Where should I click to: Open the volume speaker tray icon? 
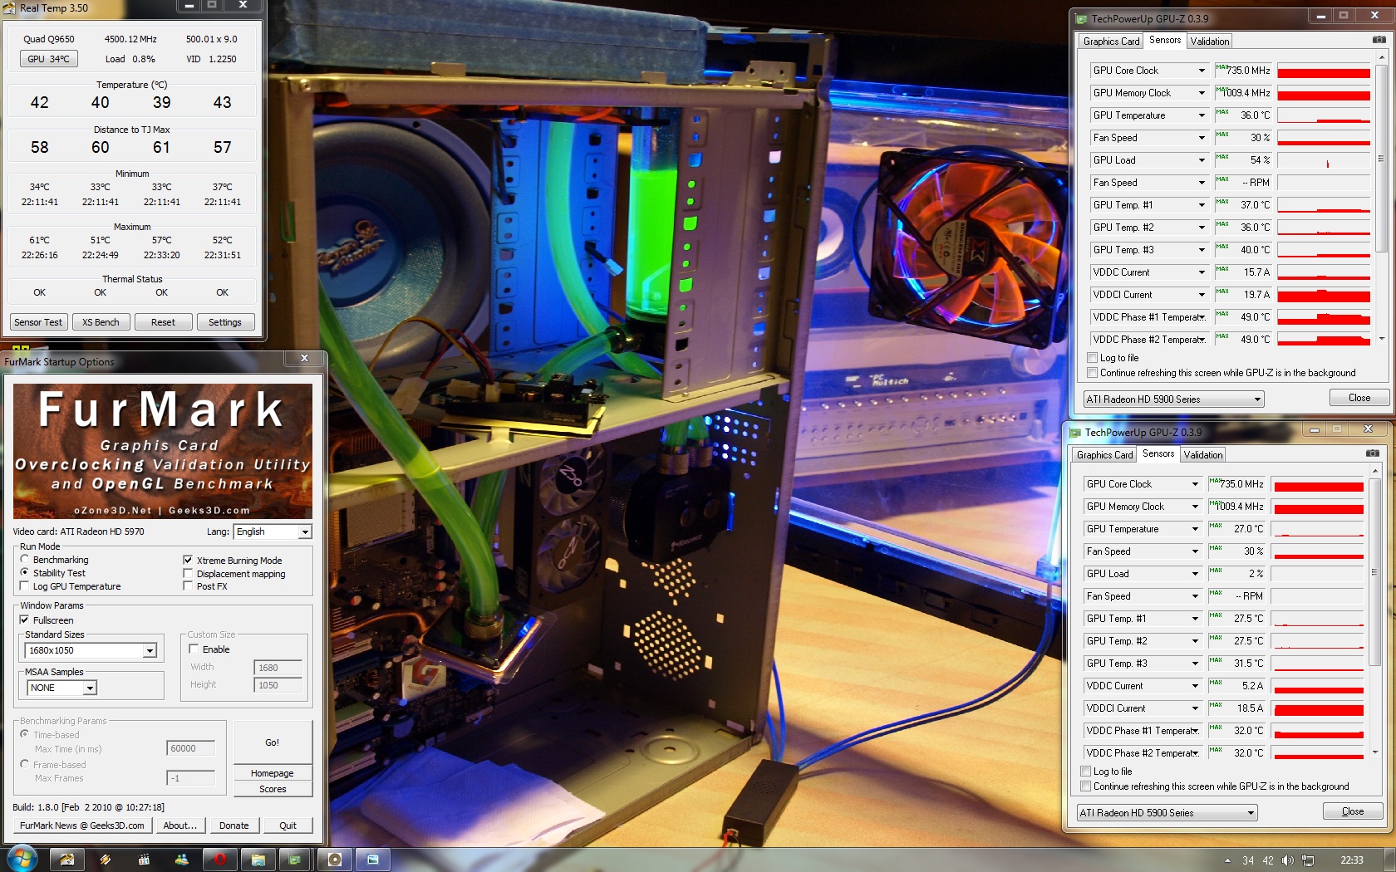click(1287, 860)
